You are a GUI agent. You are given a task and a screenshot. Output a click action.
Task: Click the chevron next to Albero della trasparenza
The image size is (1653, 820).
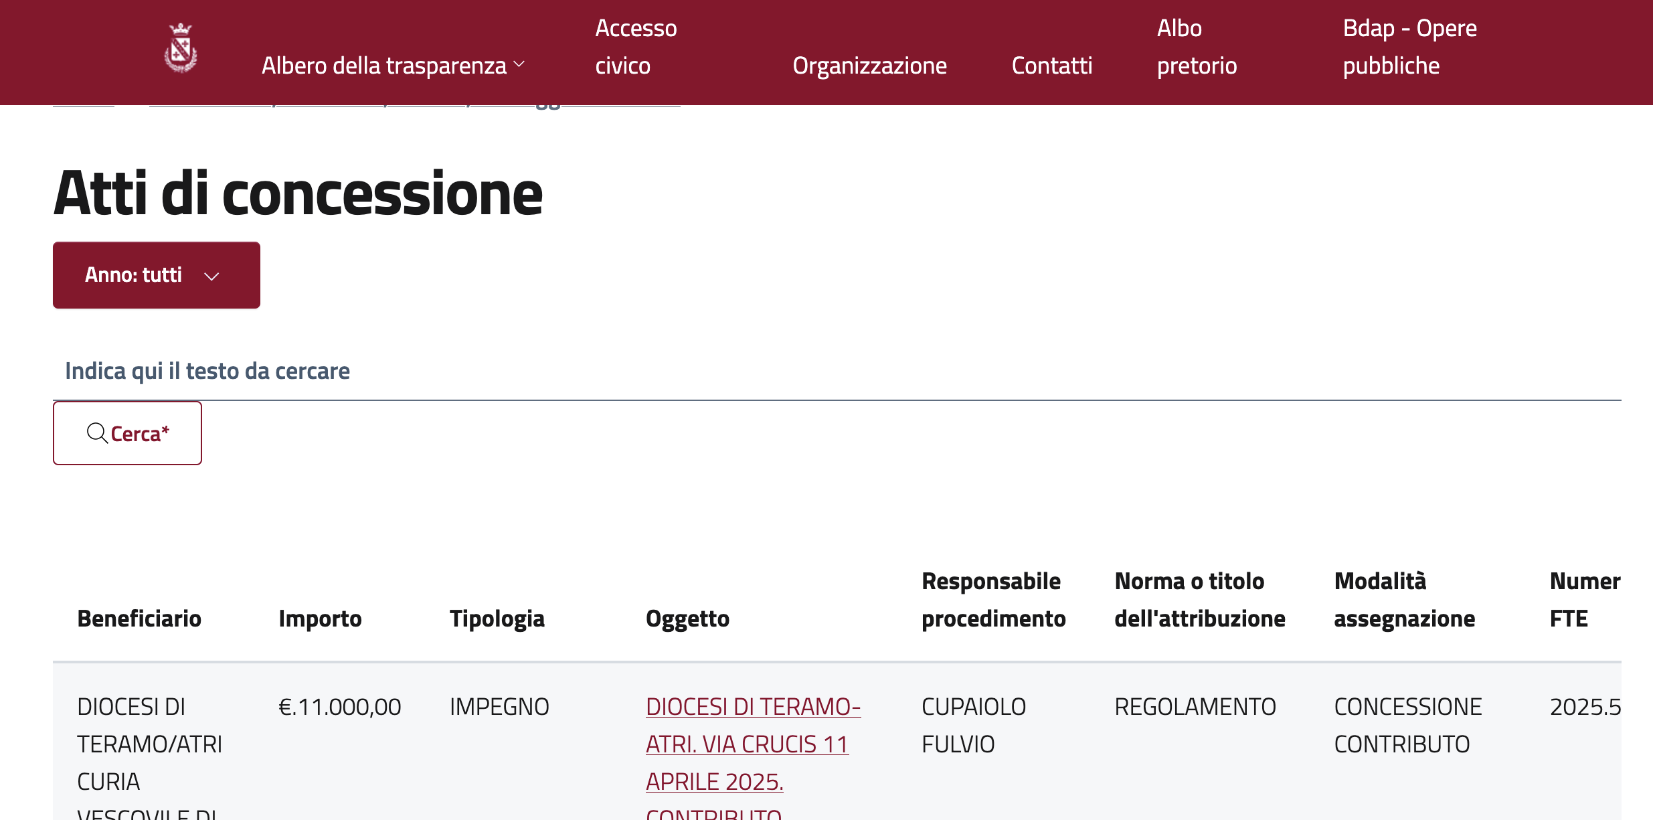[518, 65]
